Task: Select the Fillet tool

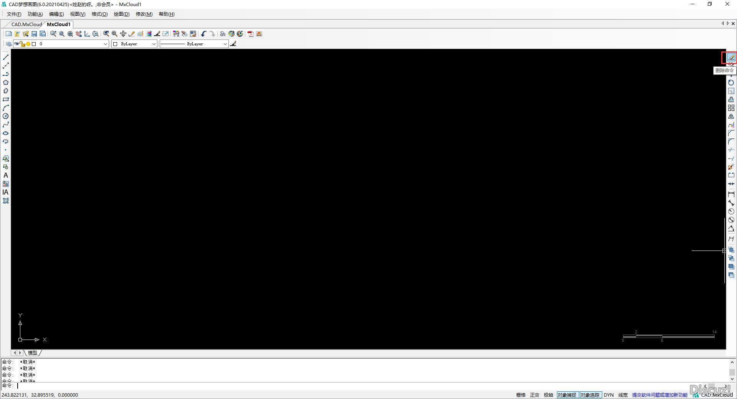Action: point(731,142)
